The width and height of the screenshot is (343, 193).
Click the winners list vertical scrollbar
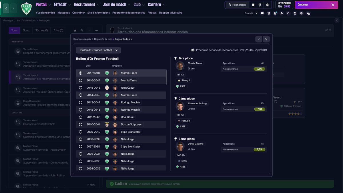[167, 77]
